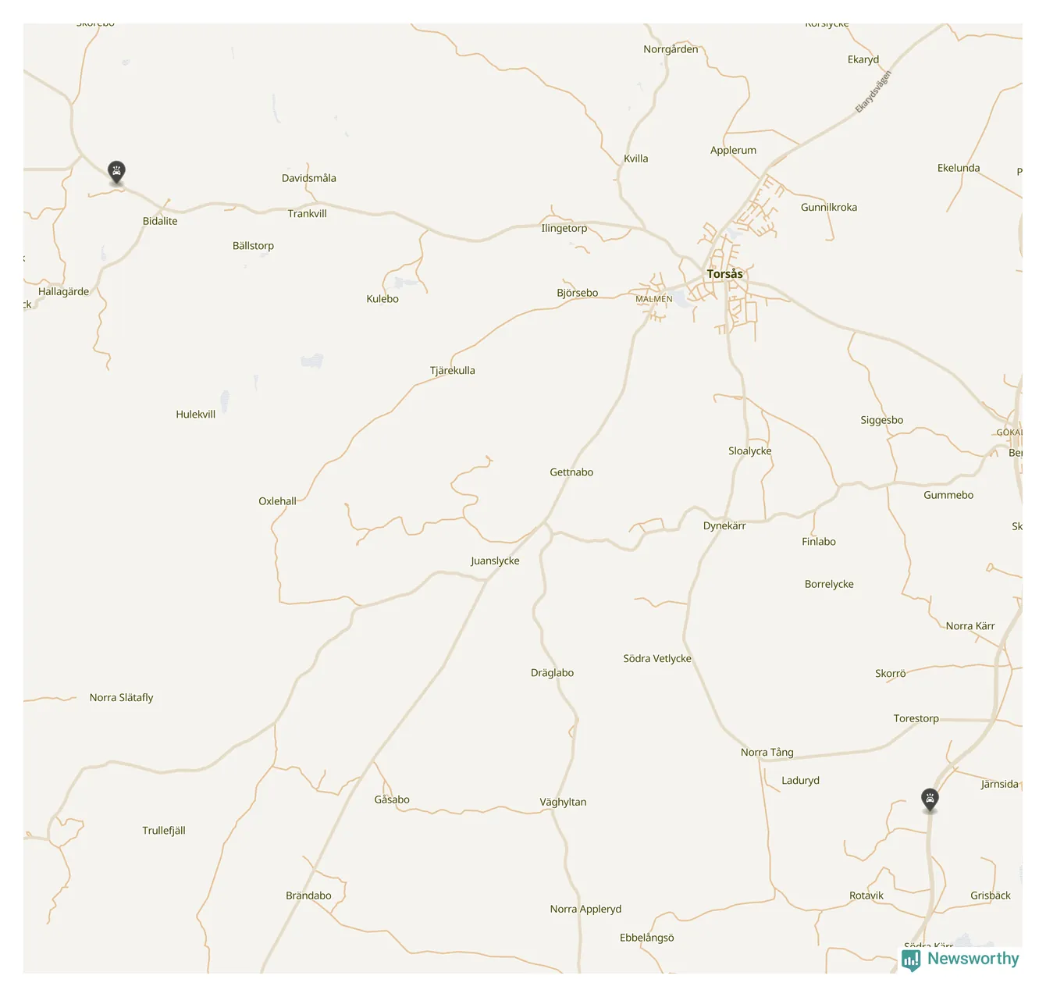Screen dimensions: 1046x997
Task: Click the Trullefjäll place label
Action: click(164, 831)
